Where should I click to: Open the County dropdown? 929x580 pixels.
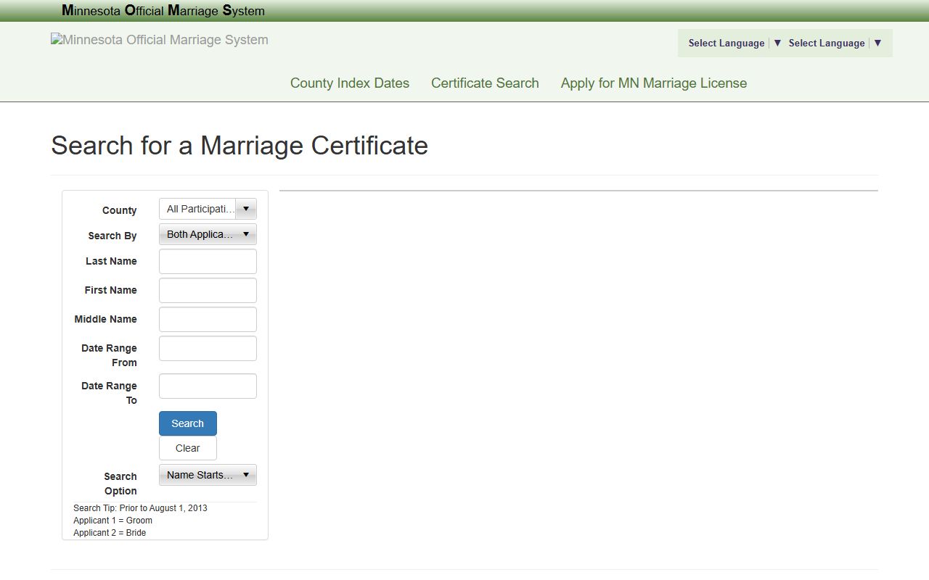[208, 209]
